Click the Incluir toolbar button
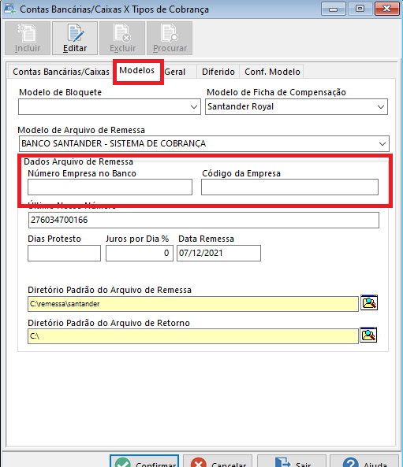The width and height of the screenshot is (403, 467). coord(28,38)
